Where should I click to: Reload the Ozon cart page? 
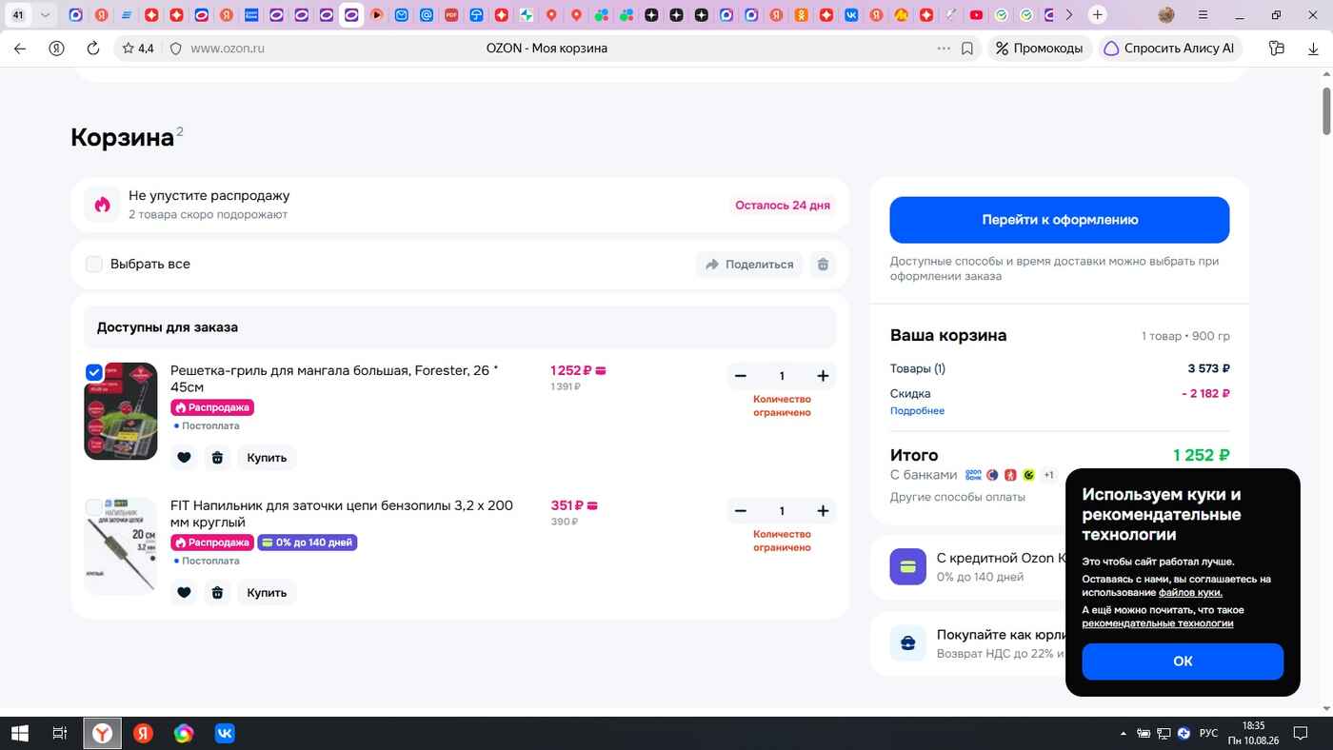(93, 49)
